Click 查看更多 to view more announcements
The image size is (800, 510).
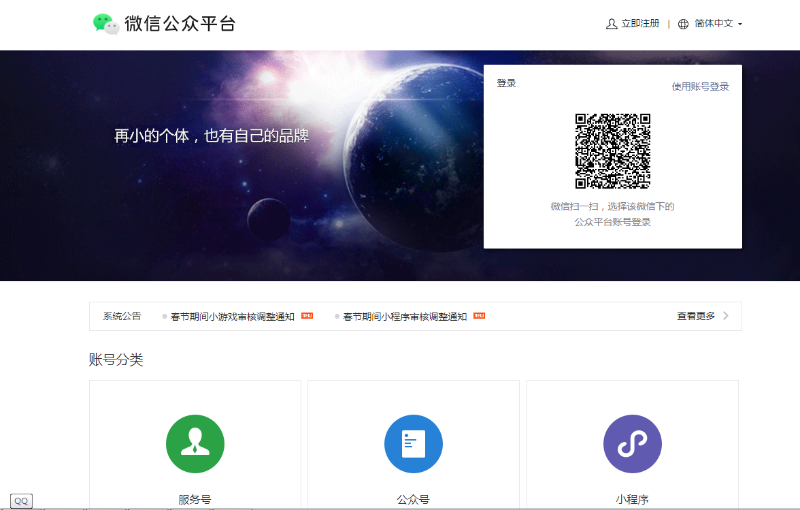(x=696, y=316)
